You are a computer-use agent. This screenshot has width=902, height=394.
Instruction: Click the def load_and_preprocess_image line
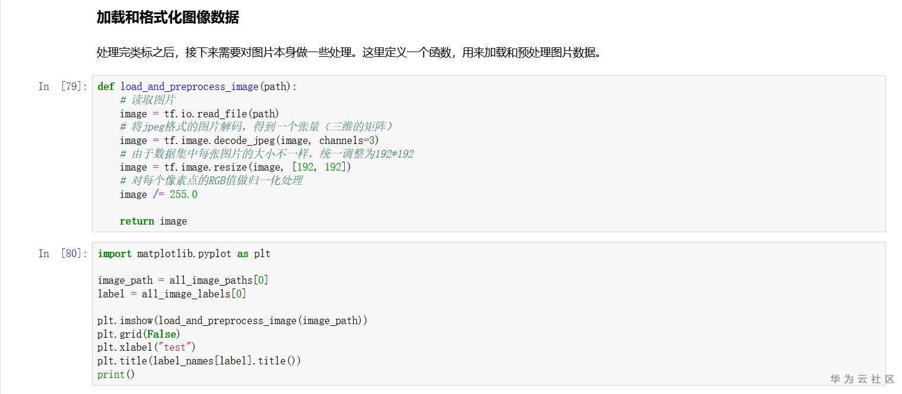(x=197, y=87)
